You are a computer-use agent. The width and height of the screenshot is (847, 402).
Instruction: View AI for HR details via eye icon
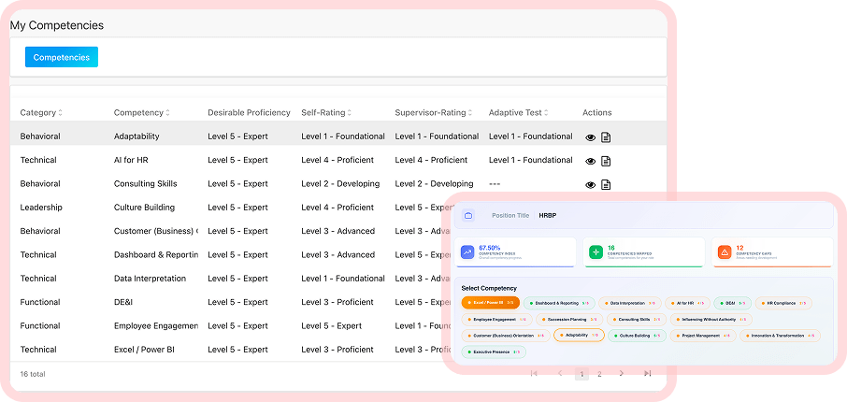[x=591, y=161]
